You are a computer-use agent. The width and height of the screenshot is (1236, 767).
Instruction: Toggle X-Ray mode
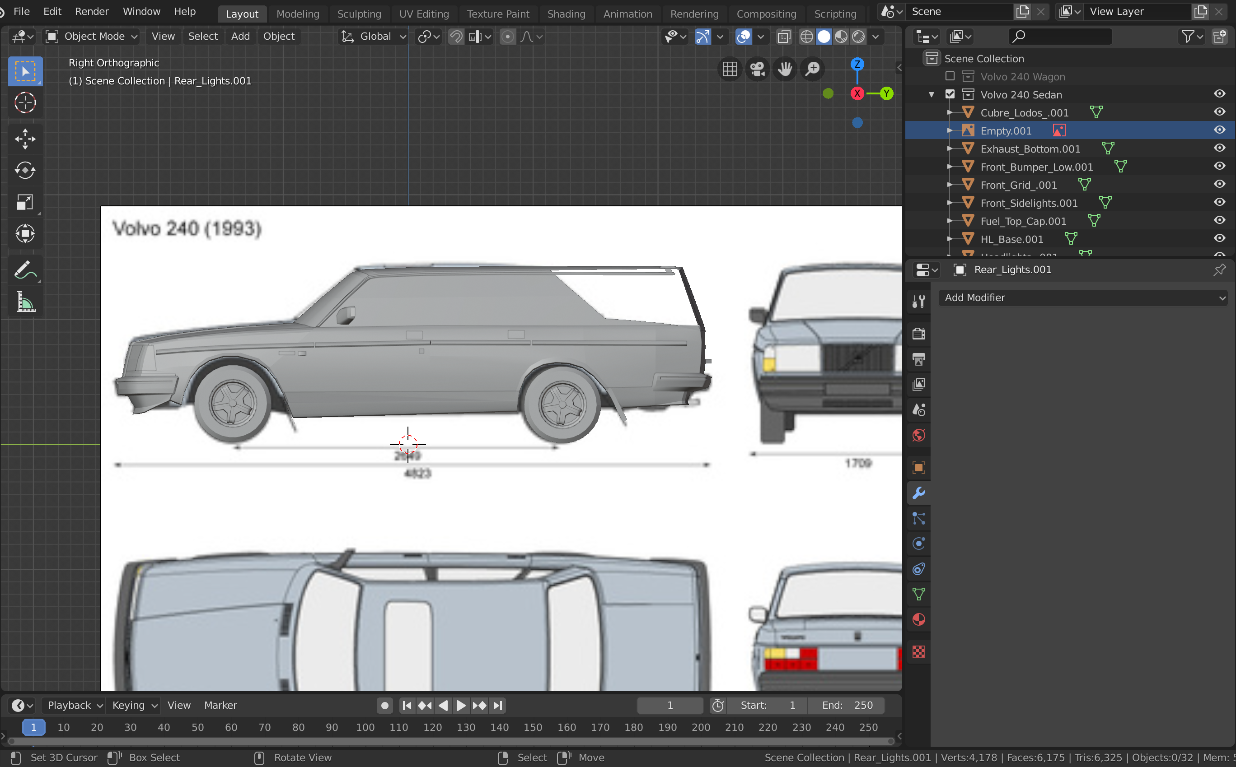coord(784,37)
